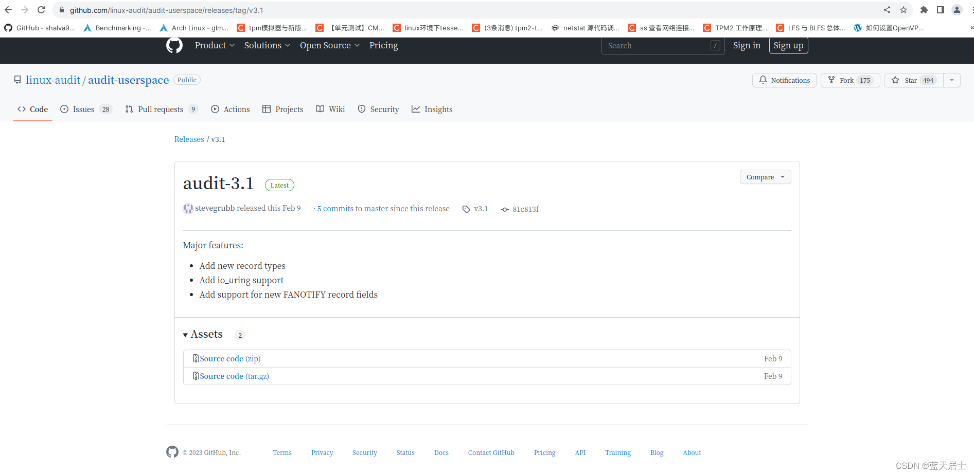Open the audit-userspace repo link
This screenshot has width=974, height=475.
(x=128, y=80)
